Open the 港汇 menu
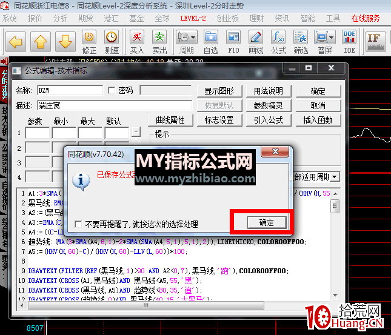Image resolution: width=391 pixels, height=335 pixels. (x=111, y=18)
